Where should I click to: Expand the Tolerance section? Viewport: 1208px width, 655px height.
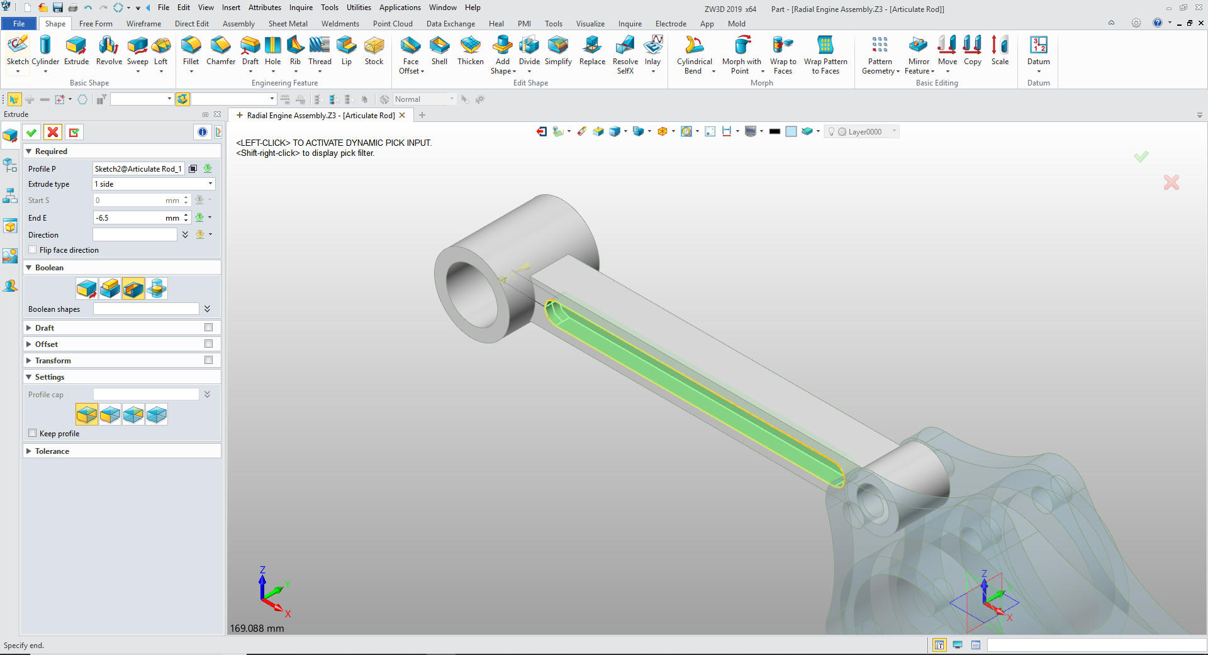tap(29, 451)
